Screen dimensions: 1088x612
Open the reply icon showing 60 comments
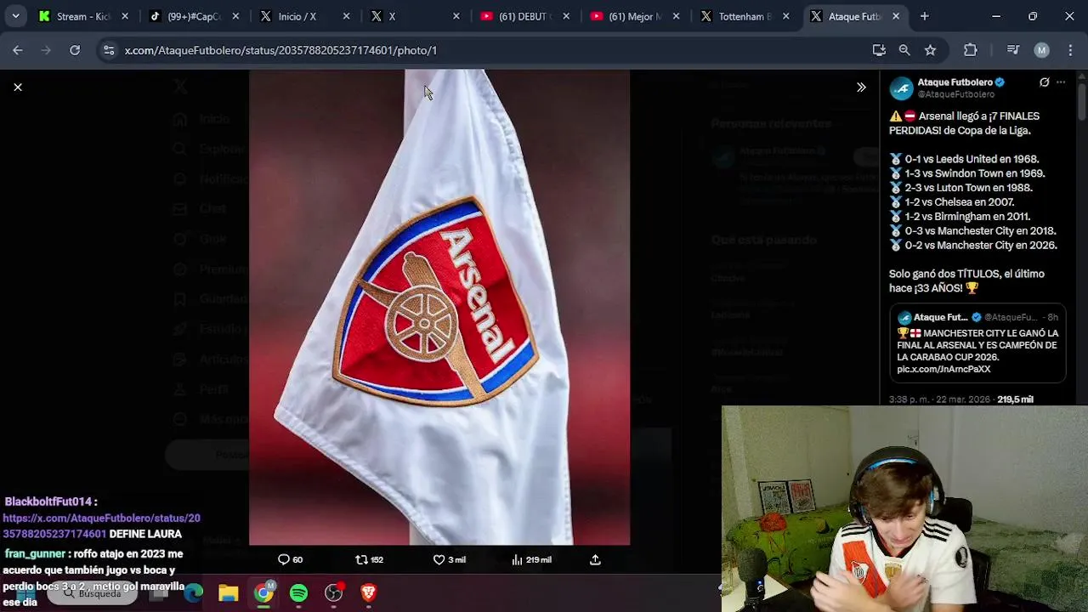(x=290, y=559)
